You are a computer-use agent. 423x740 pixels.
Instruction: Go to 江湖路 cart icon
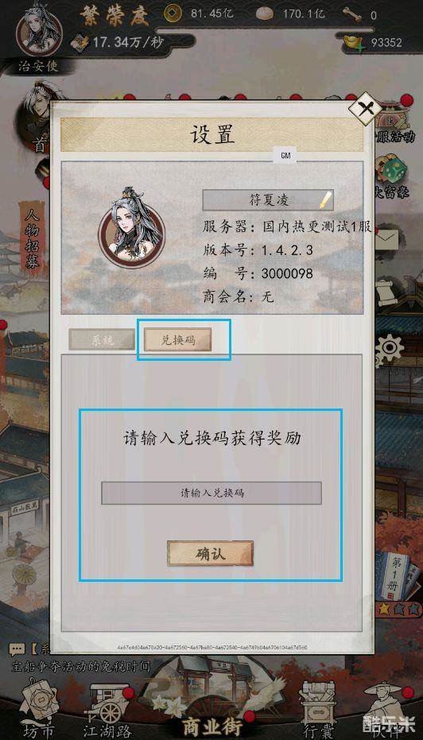click(x=107, y=711)
